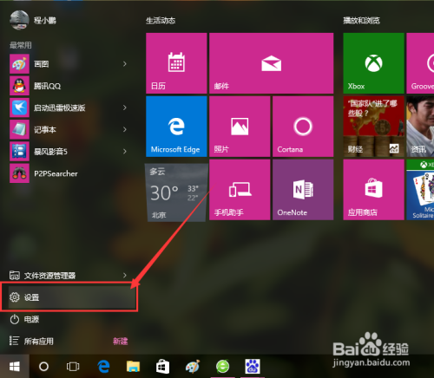
Task: Expand the 画图 jump list arrow
Action: click(125, 64)
